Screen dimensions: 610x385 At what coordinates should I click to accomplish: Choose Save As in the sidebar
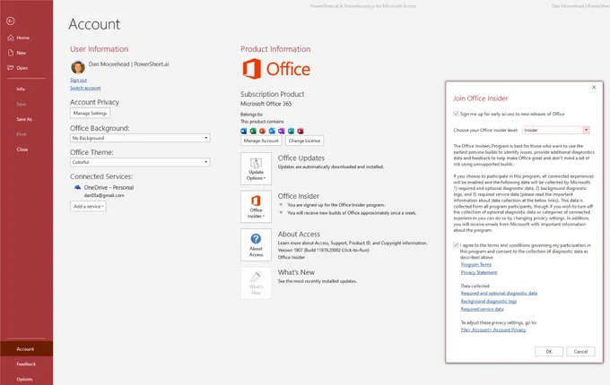[x=24, y=119]
